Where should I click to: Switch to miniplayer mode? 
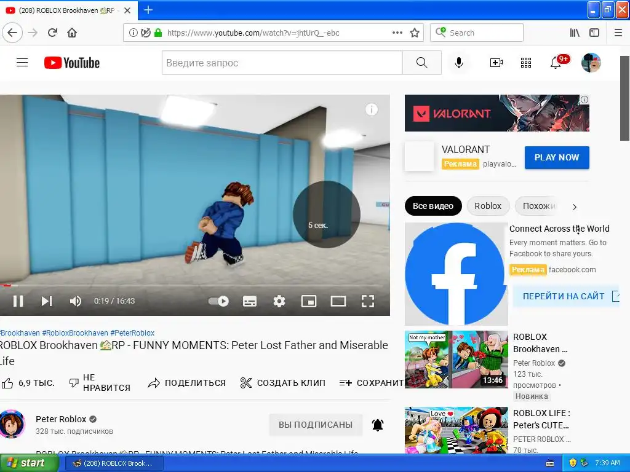tap(309, 301)
